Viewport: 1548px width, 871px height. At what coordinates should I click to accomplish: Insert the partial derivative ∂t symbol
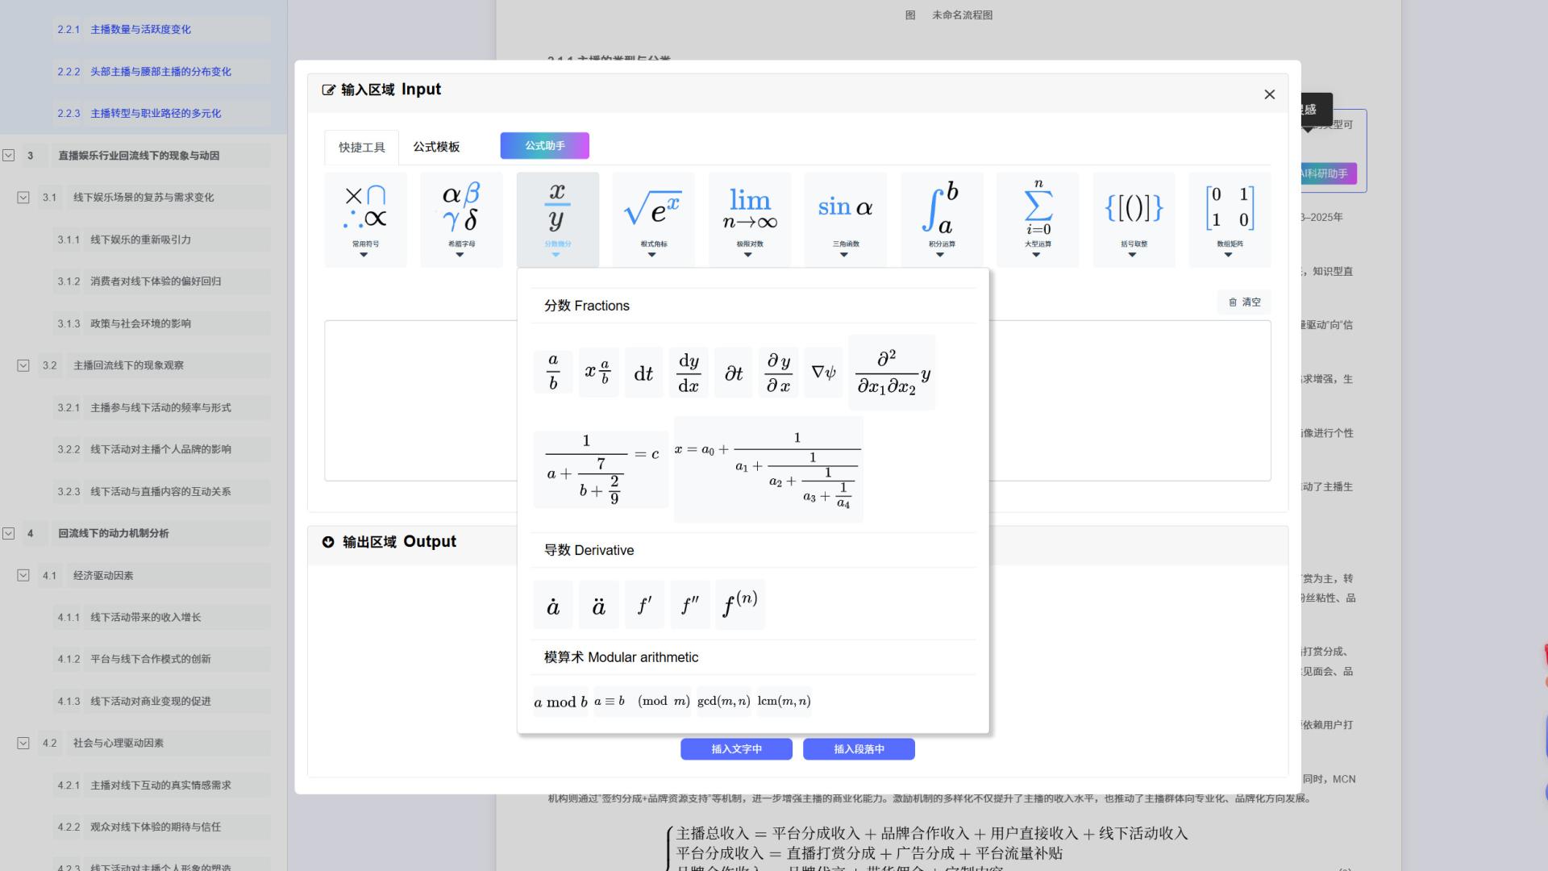[732, 372]
